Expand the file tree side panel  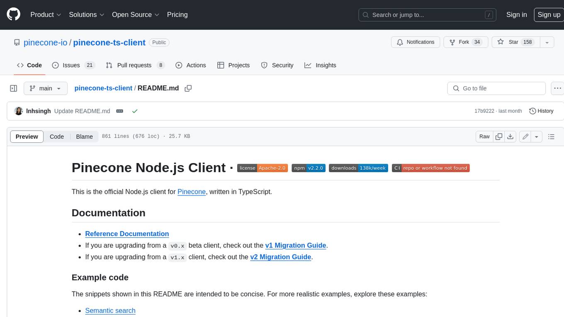14,88
